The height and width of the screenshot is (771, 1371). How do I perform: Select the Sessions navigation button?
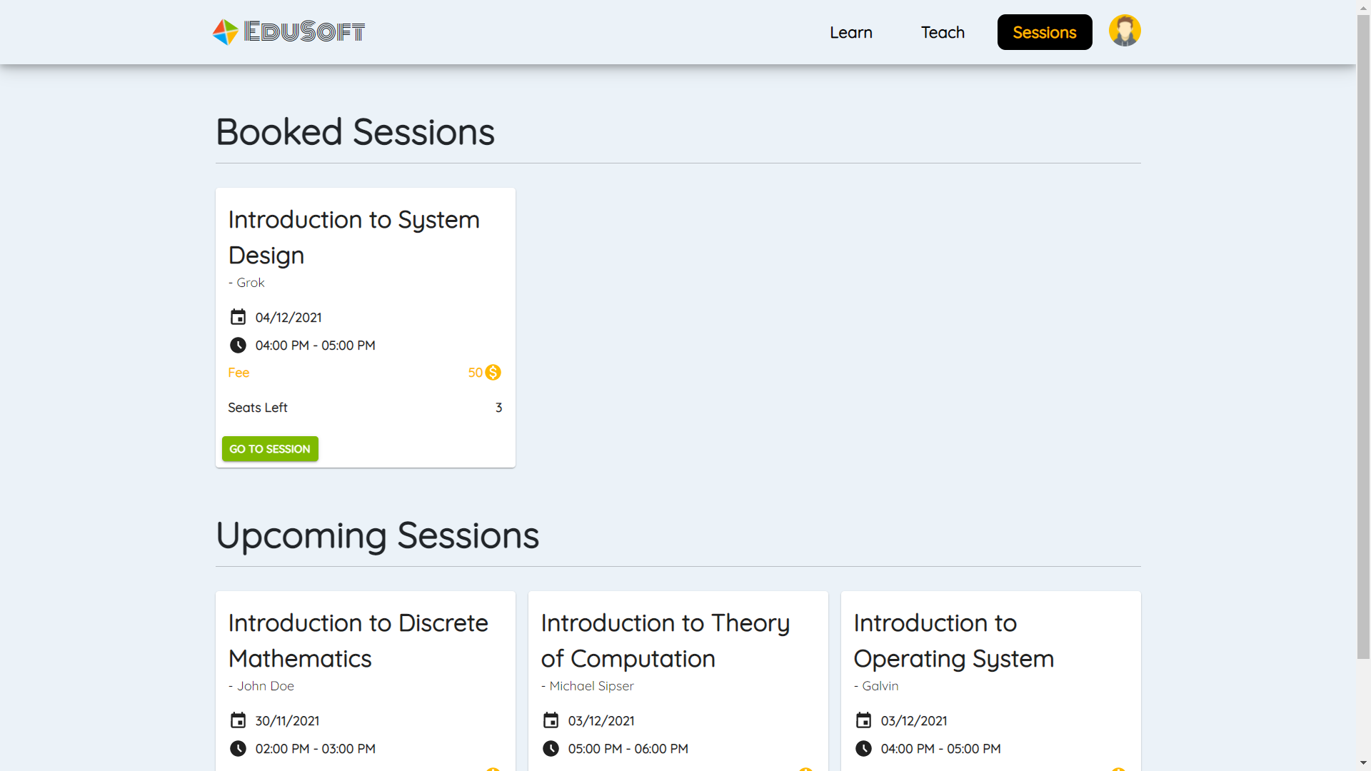point(1044,32)
